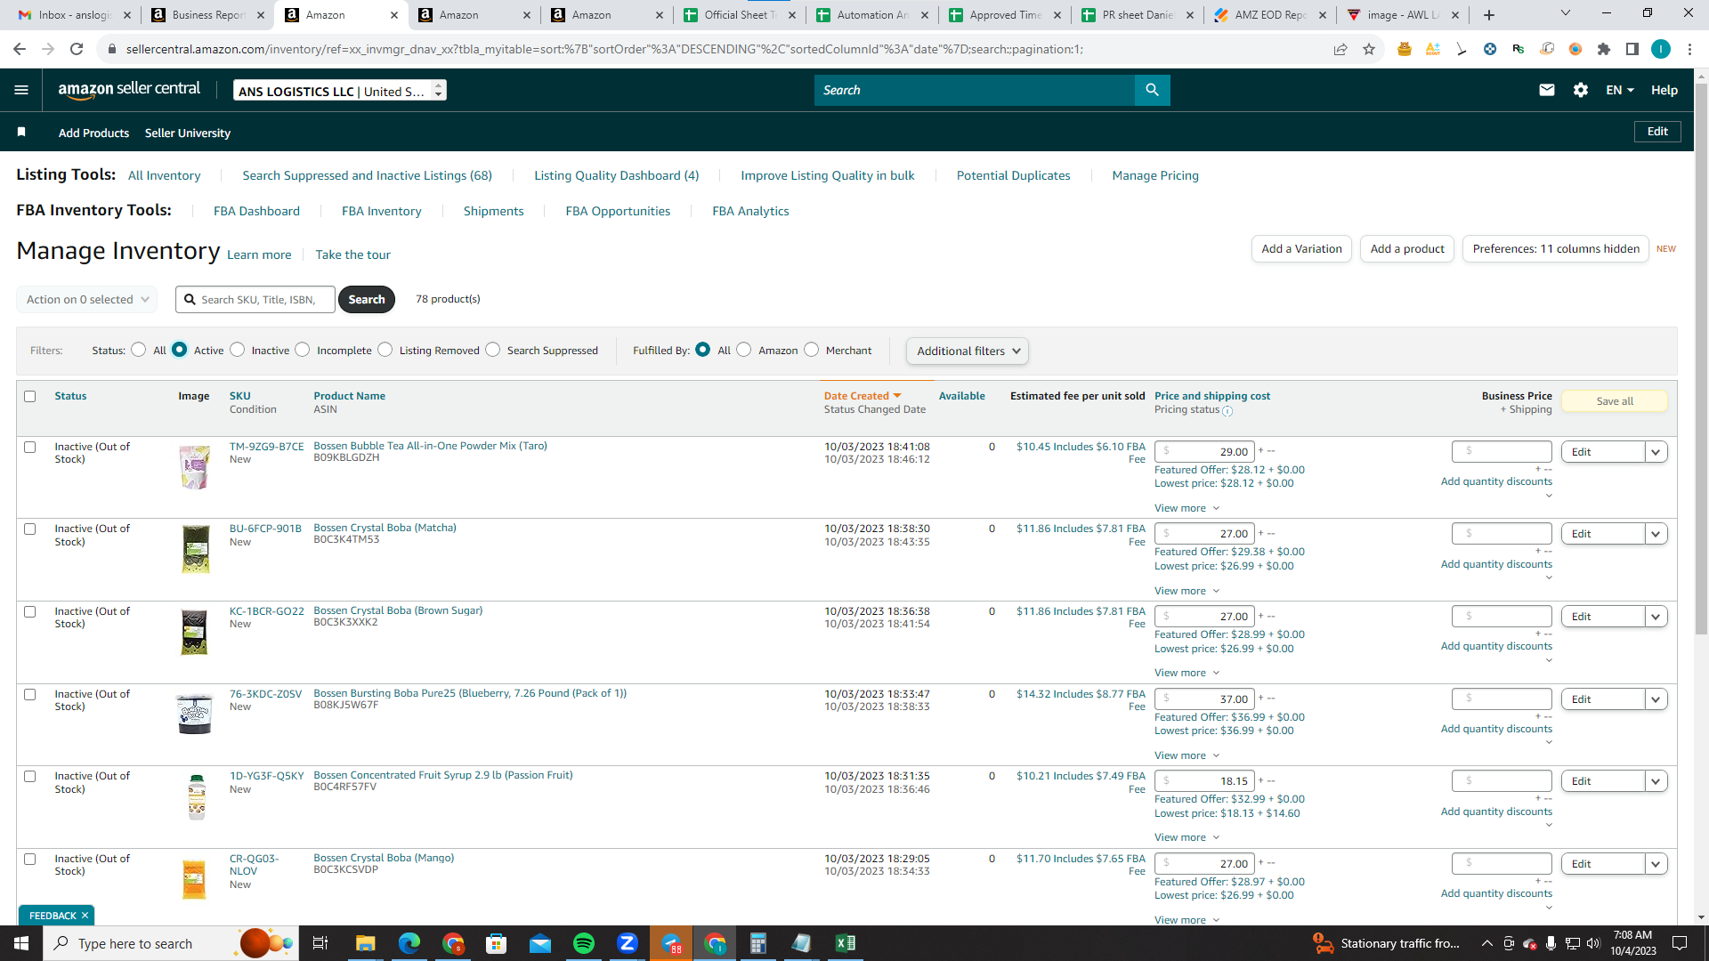1709x961 pixels.
Task: Open Zoom from the taskbar
Action: 628,943
